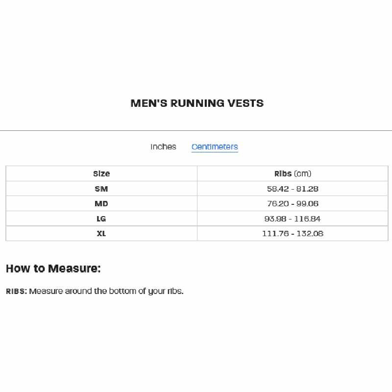This screenshot has width=392, height=392.
Task: Select the Centimeters tab
Action: (x=215, y=147)
